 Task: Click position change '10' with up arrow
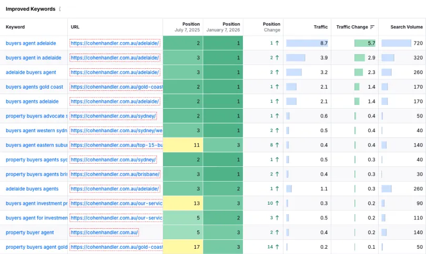(x=273, y=203)
